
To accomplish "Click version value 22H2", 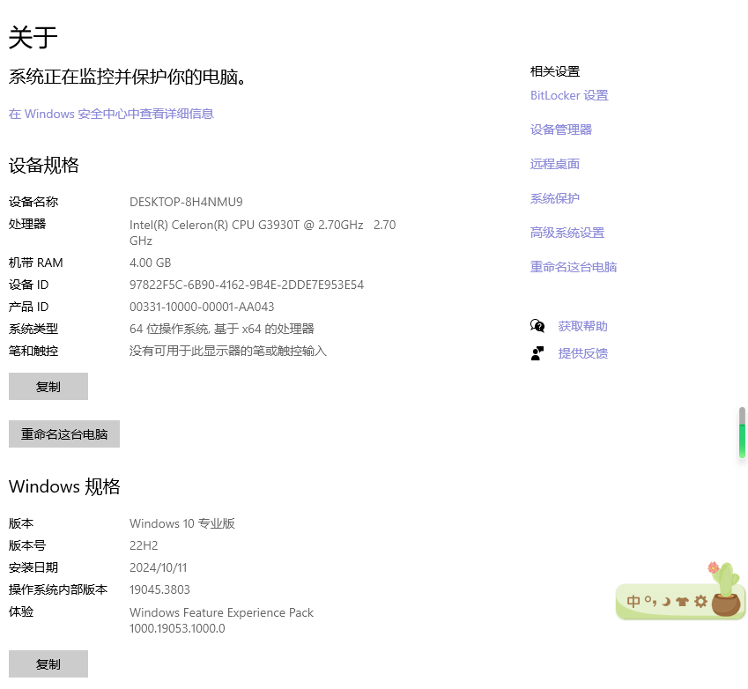I will [144, 545].
